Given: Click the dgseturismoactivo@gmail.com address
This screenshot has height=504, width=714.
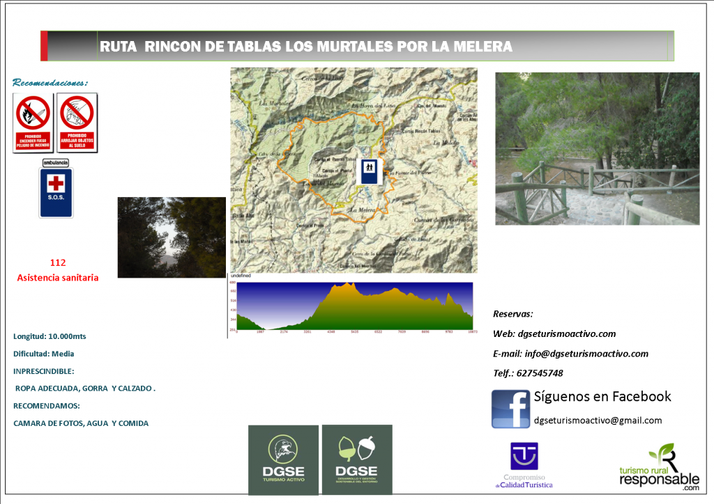Looking at the screenshot, I should [x=598, y=420].
